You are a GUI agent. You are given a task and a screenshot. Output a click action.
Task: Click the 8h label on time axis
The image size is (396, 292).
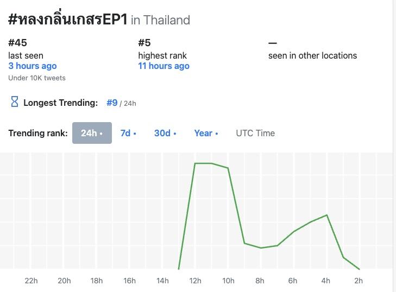pyautogui.click(x=260, y=281)
